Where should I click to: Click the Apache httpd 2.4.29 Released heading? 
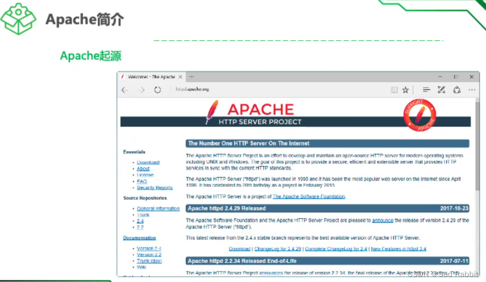pos(227,208)
